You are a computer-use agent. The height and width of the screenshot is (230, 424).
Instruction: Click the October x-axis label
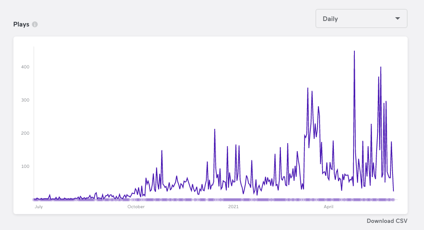[136, 207]
